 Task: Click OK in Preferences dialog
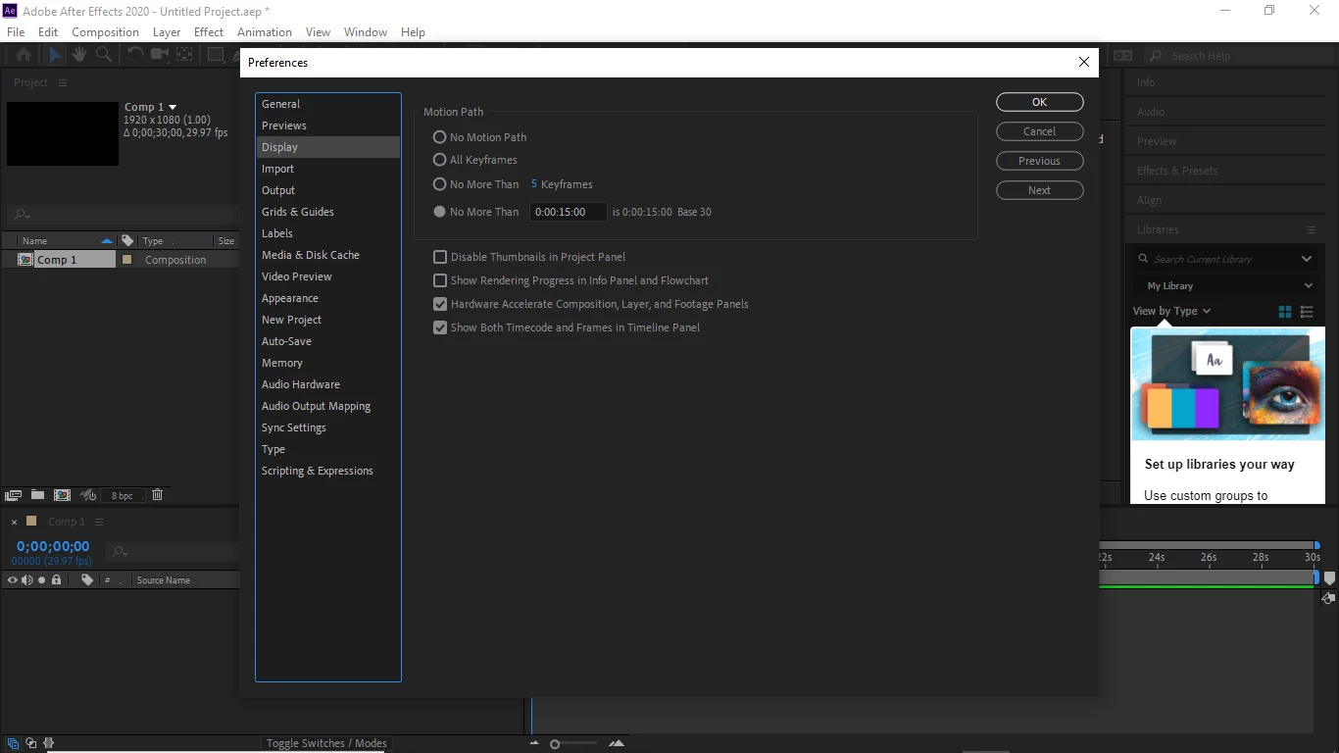click(1040, 102)
